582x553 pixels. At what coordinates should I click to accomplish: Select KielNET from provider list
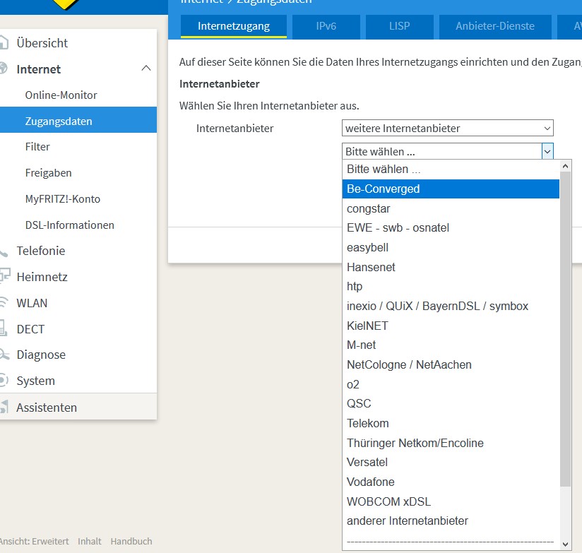pos(451,326)
